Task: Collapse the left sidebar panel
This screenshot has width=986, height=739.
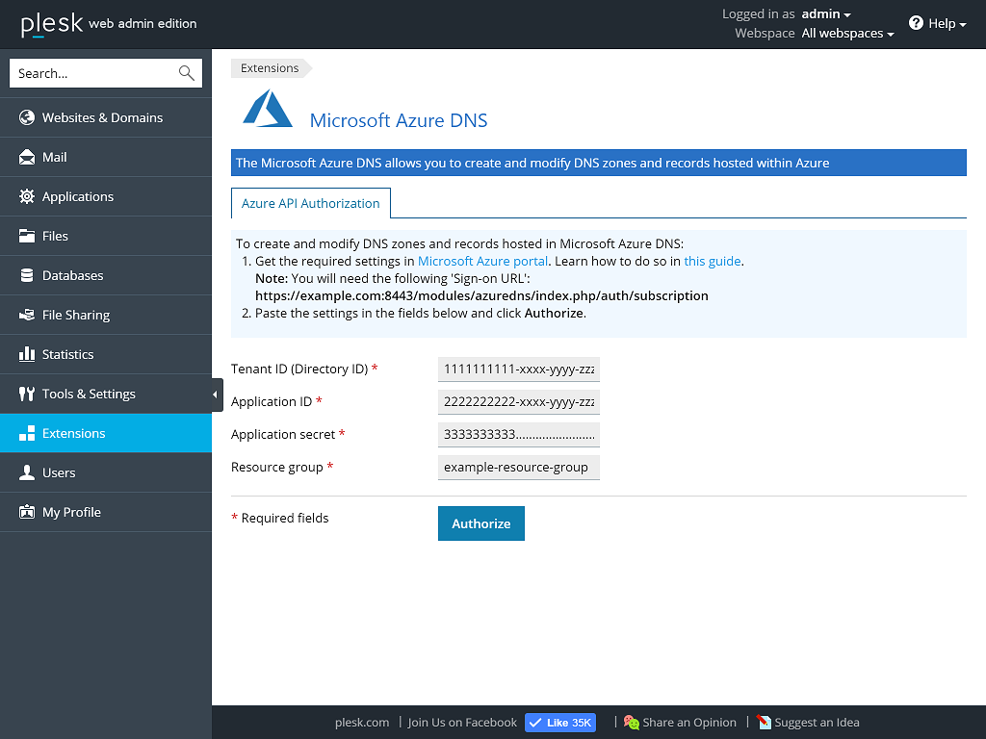Action: [x=216, y=395]
